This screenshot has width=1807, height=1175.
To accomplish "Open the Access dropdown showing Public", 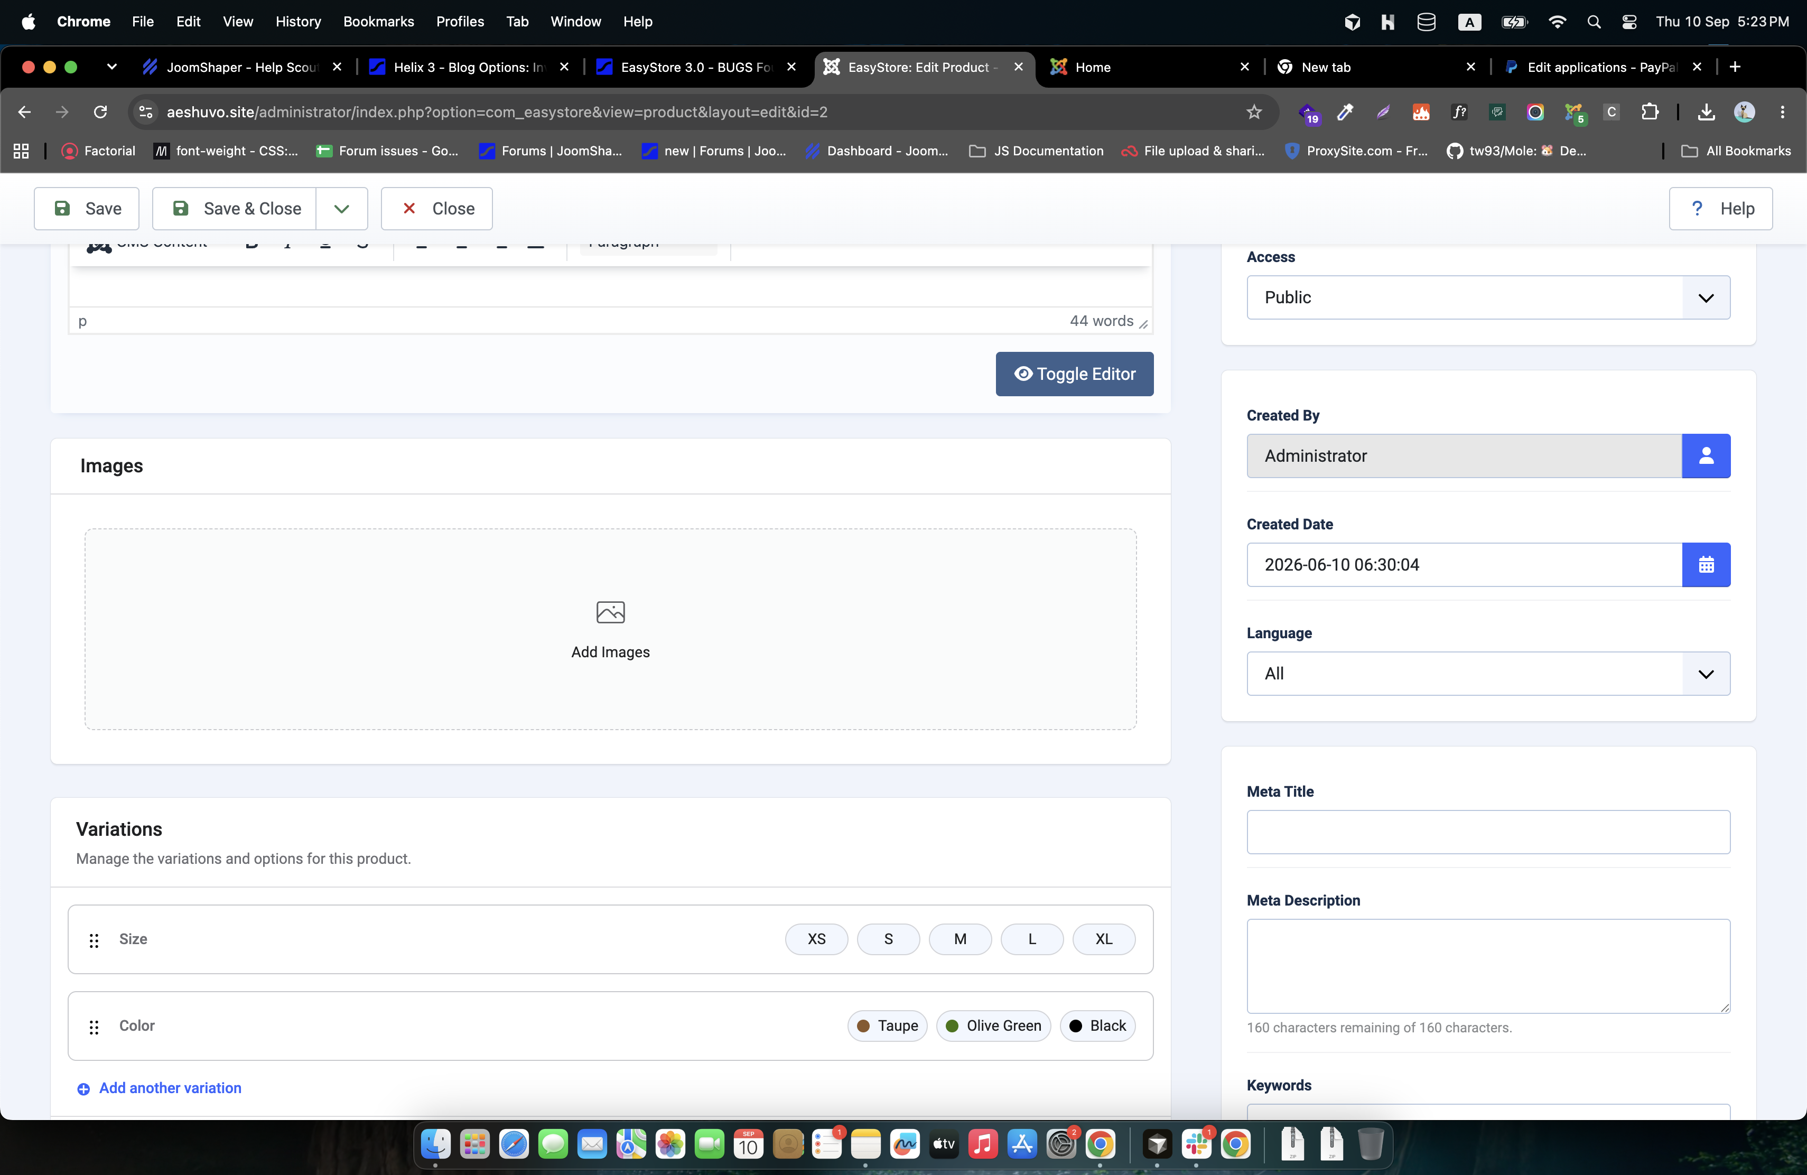I will click(1488, 297).
